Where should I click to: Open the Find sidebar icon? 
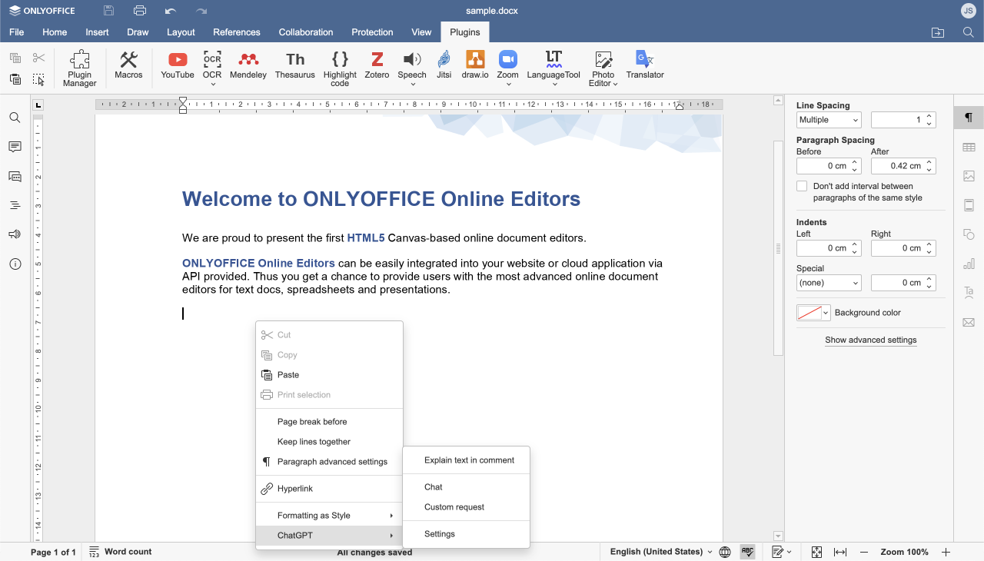(x=15, y=118)
